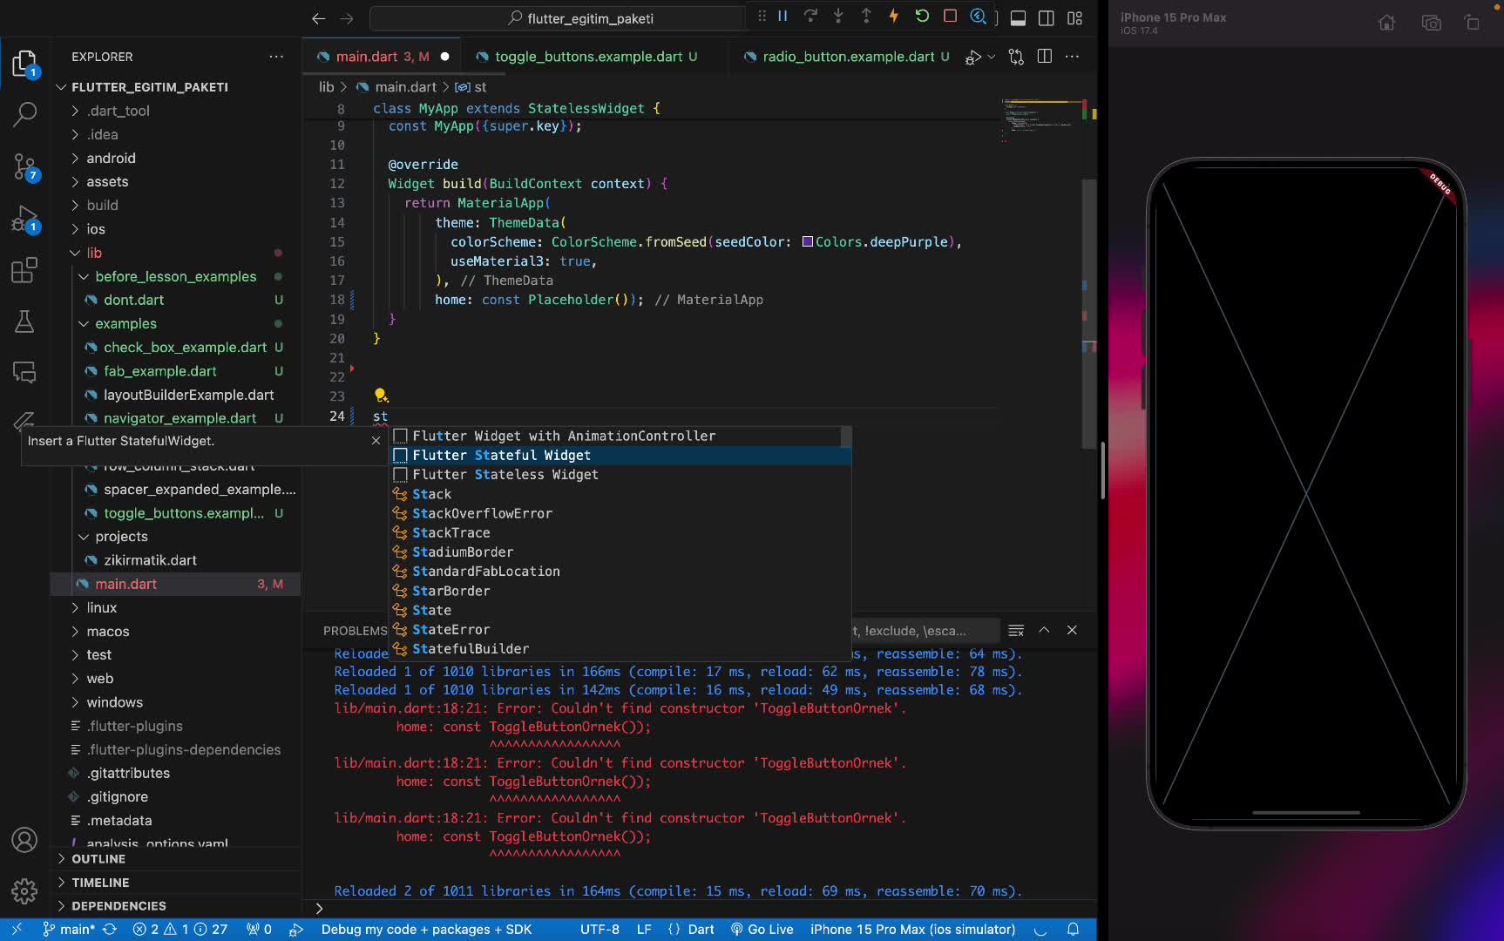Image resolution: width=1504 pixels, height=941 pixels.
Task: Split the editor to the right
Action: 1045,57
